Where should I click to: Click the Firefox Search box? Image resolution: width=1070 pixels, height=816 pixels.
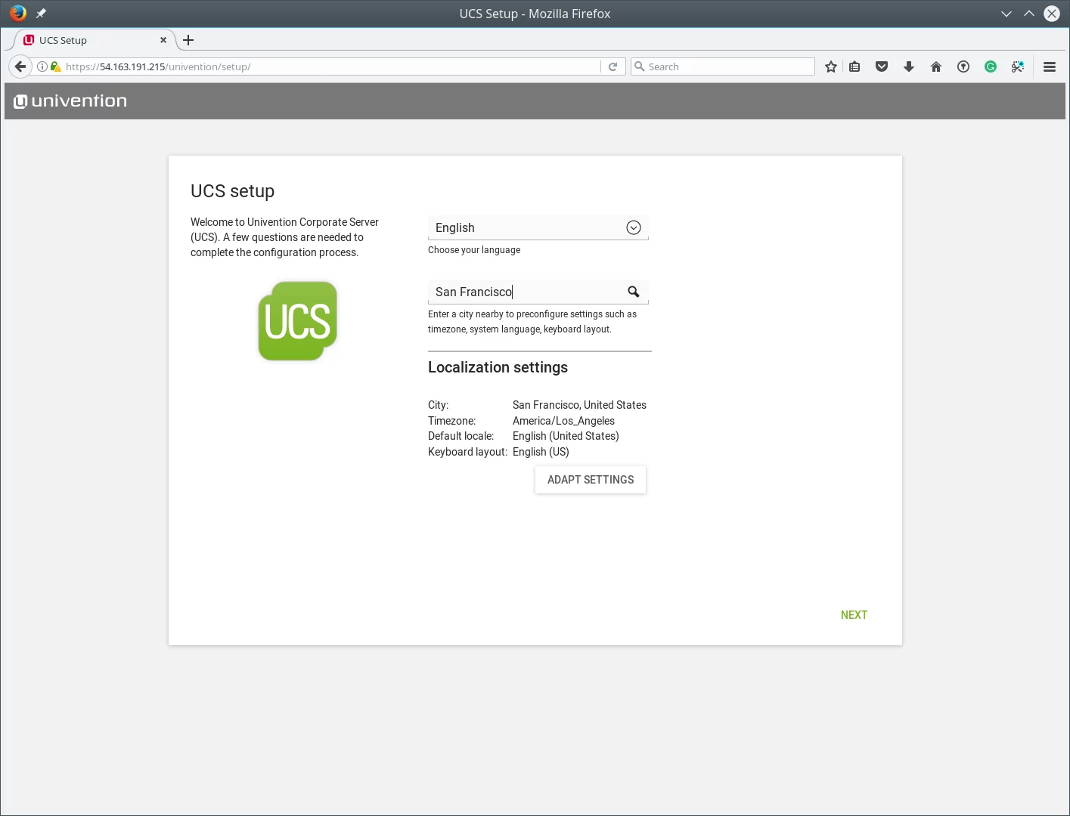click(x=723, y=66)
